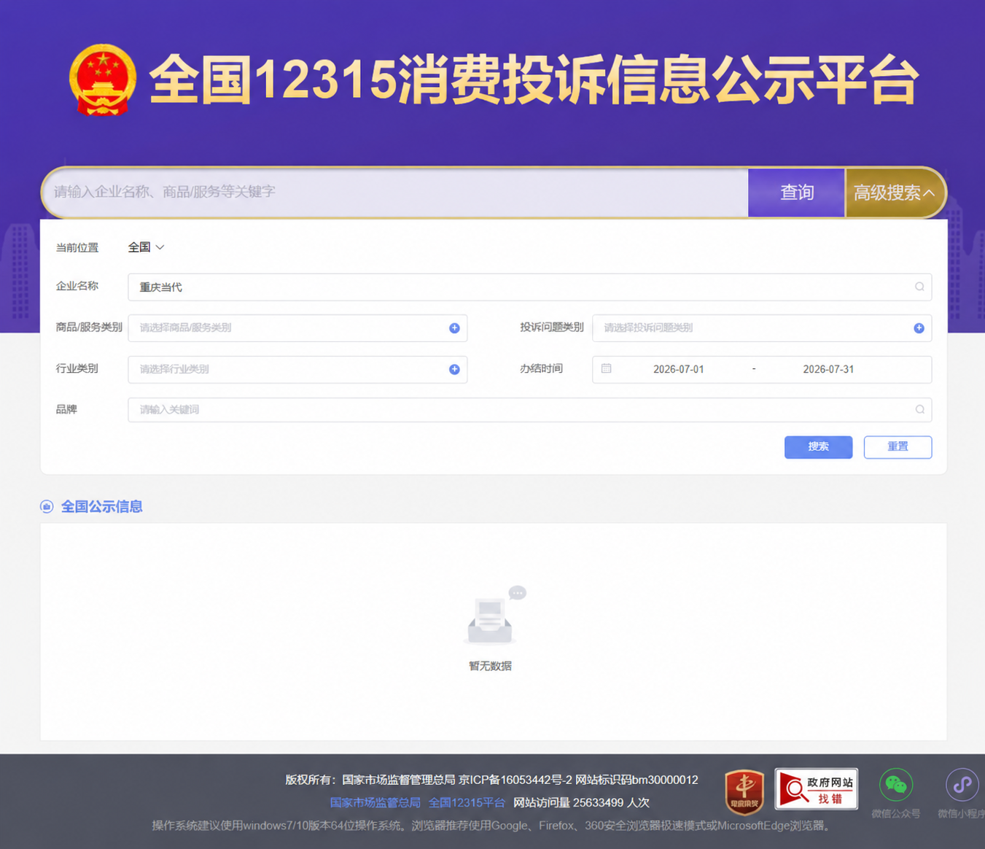This screenshot has height=849, width=985.
Task: Click the 品牌 keyword input field
Action: click(x=529, y=409)
